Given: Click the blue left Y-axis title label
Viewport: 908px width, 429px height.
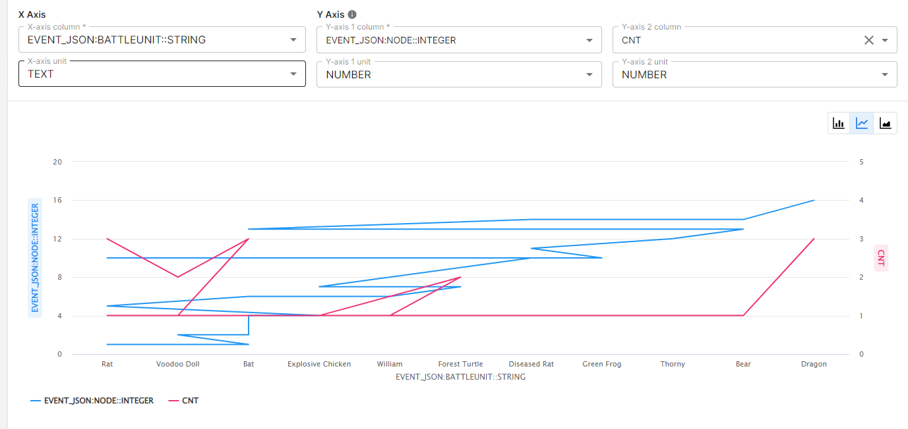Looking at the screenshot, I should click(x=36, y=258).
